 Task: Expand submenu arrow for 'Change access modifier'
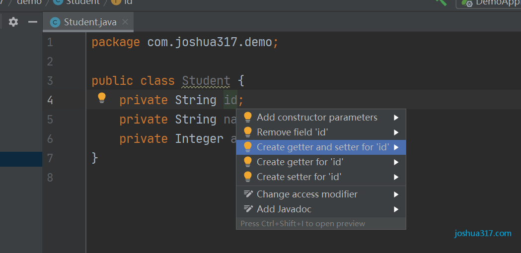(396, 194)
